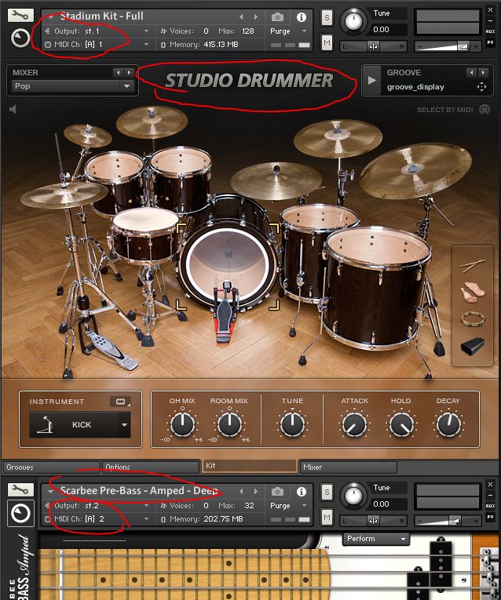Go to previous Stadium Kit preset arrow
501x600 pixels.
click(241, 16)
